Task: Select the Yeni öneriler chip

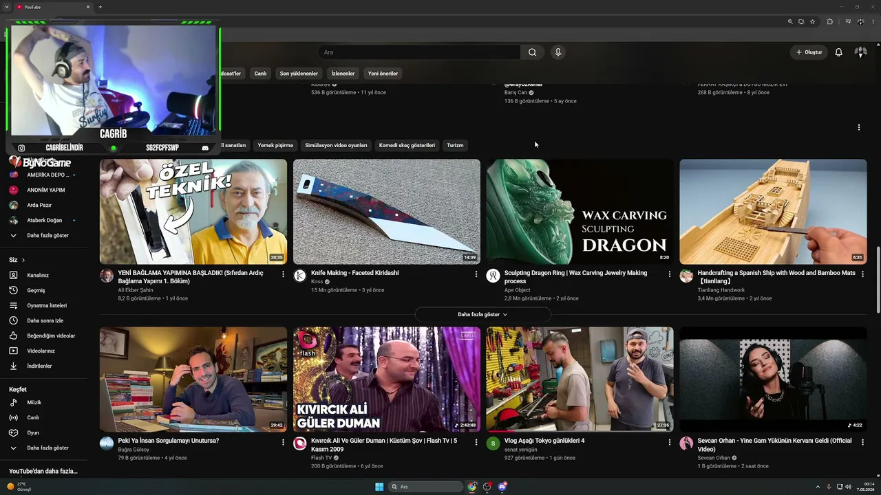Action: tap(383, 74)
